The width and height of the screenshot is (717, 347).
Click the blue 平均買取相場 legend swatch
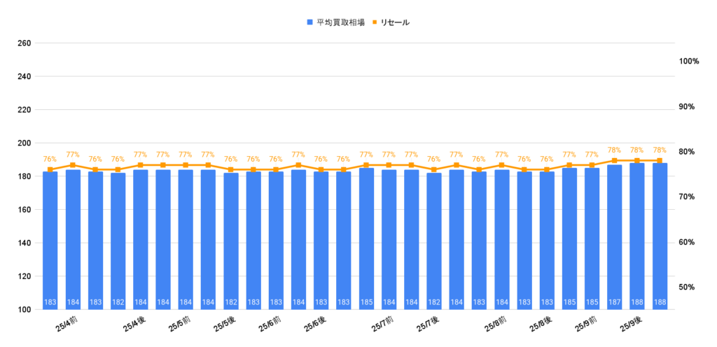coord(309,22)
